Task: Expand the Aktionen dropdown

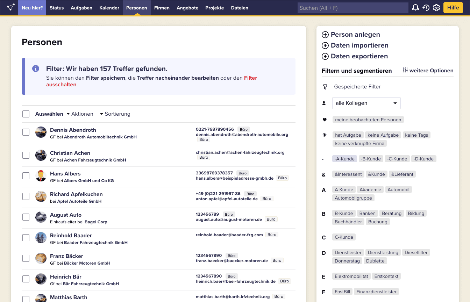Action: click(x=83, y=114)
